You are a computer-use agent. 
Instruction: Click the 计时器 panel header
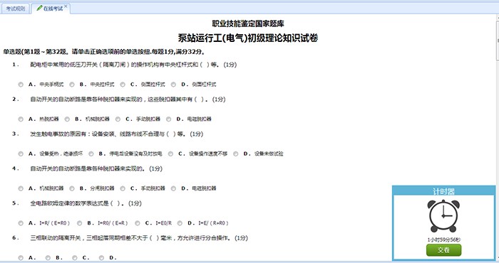(x=443, y=191)
